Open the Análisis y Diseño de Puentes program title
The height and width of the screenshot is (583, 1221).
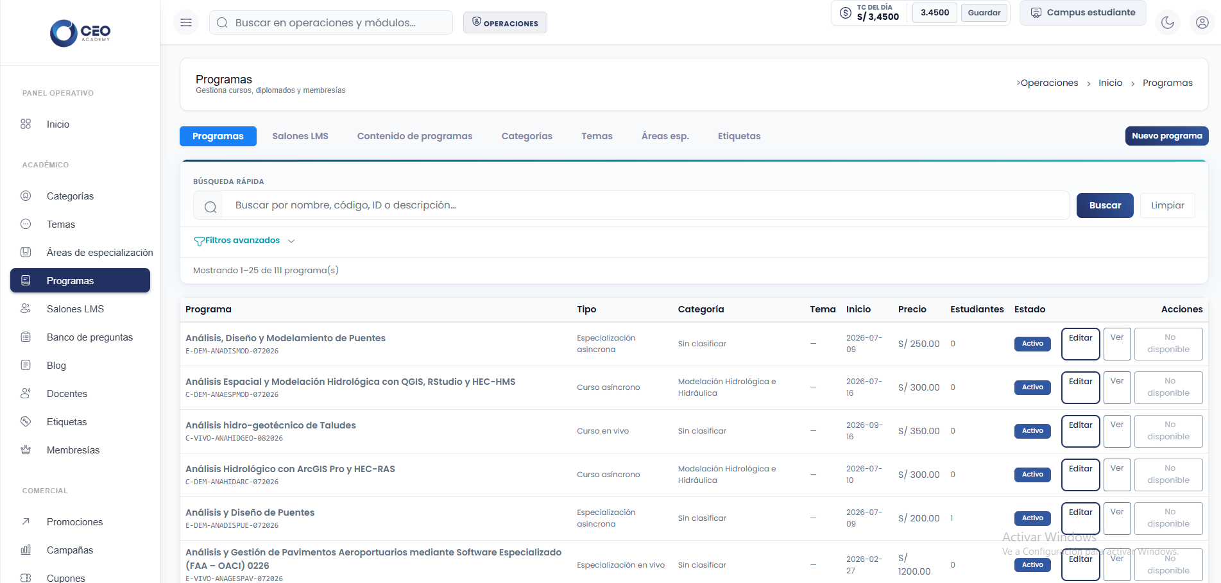250,512
